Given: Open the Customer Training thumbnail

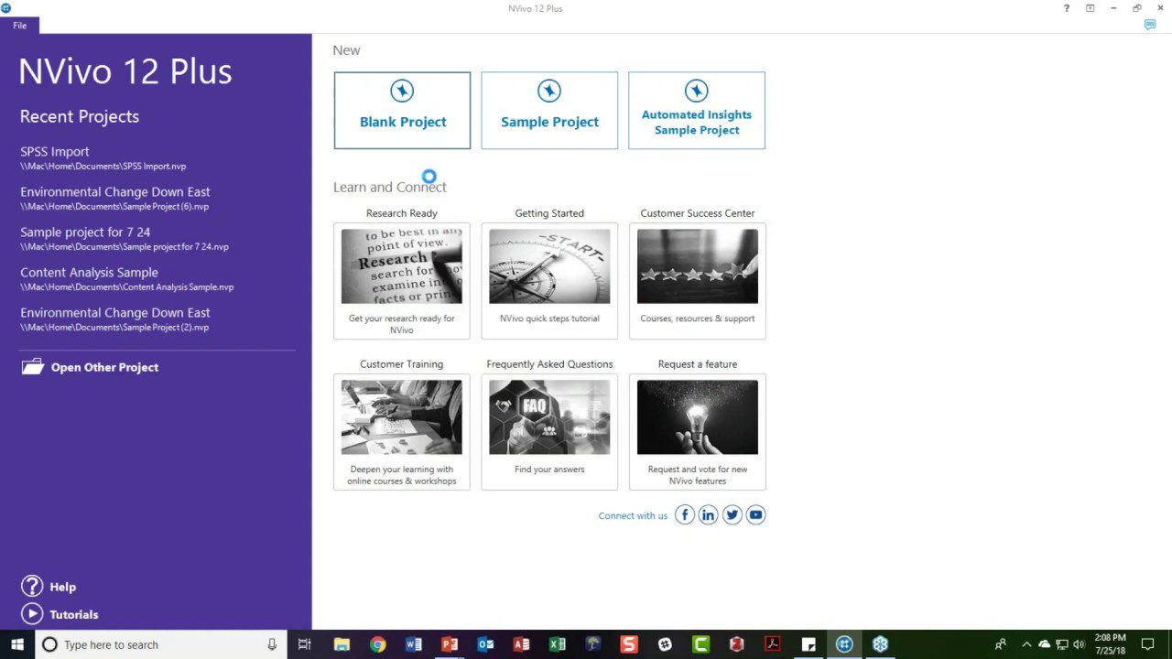Looking at the screenshot, I should (x=402, y=417).
